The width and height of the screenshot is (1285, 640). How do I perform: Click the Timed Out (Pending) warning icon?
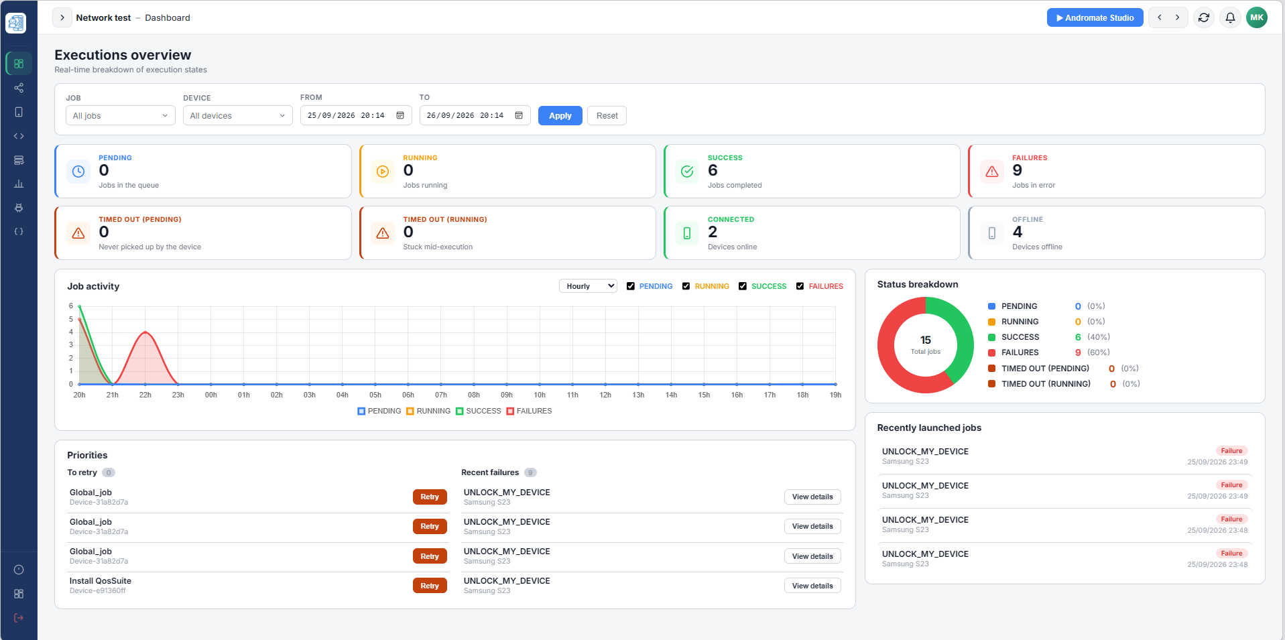click(78, 233)
